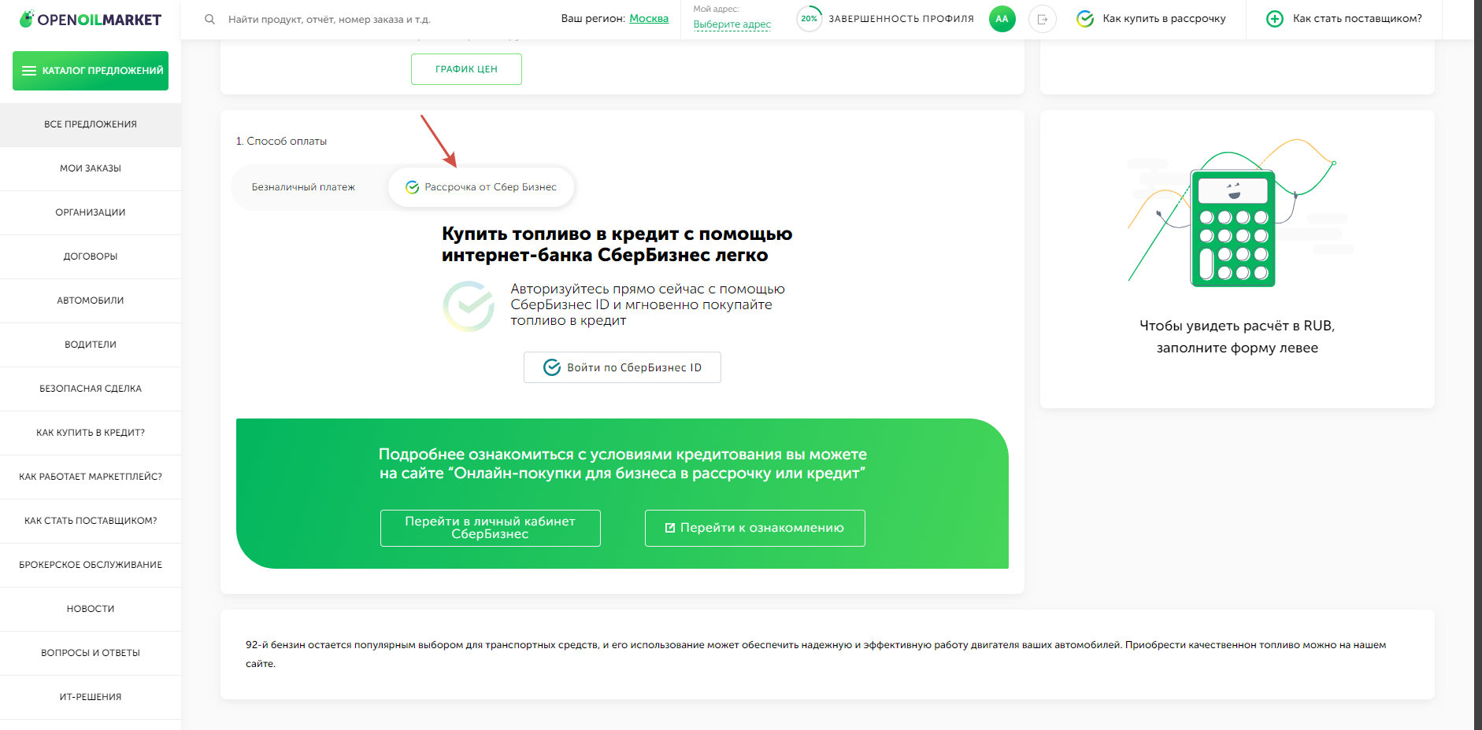Click the search magnifier icon
The width and height of the screenshot is (1482, 730).
coord(209,19)
